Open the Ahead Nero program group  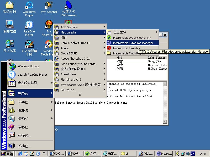point(80,74)
